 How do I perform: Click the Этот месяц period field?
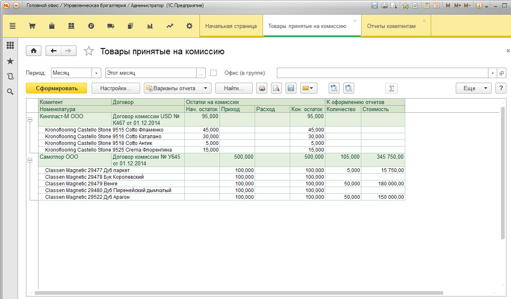151,73
